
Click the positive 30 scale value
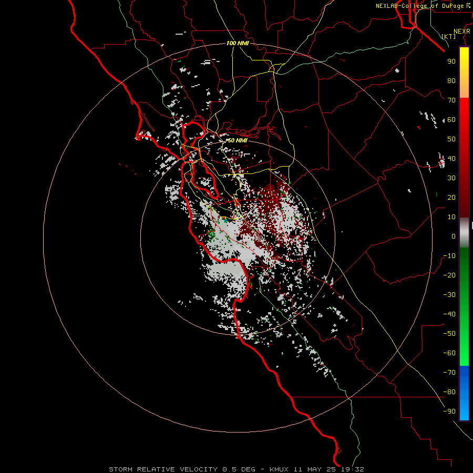pos(451,178)
